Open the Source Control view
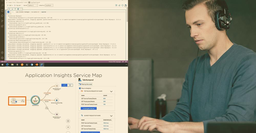Image resolution: width=256 pixels, height=133 pixels. (x=2, y=21)
